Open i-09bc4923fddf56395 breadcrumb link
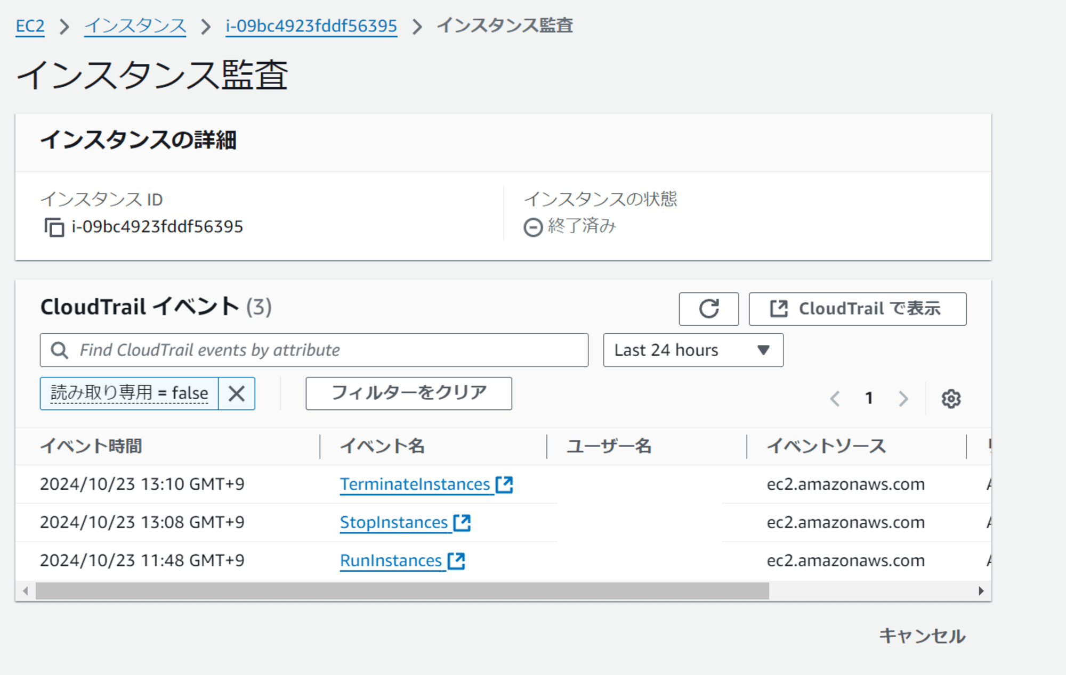The image size is (1066, 675). pyautogui.click(x=311, y=26)
